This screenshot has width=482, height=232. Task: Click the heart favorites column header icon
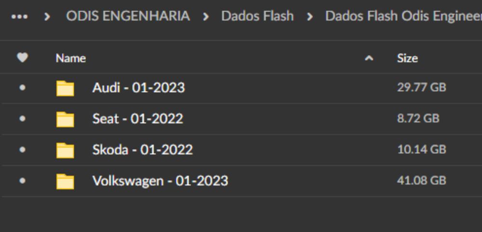pos(23,58)
